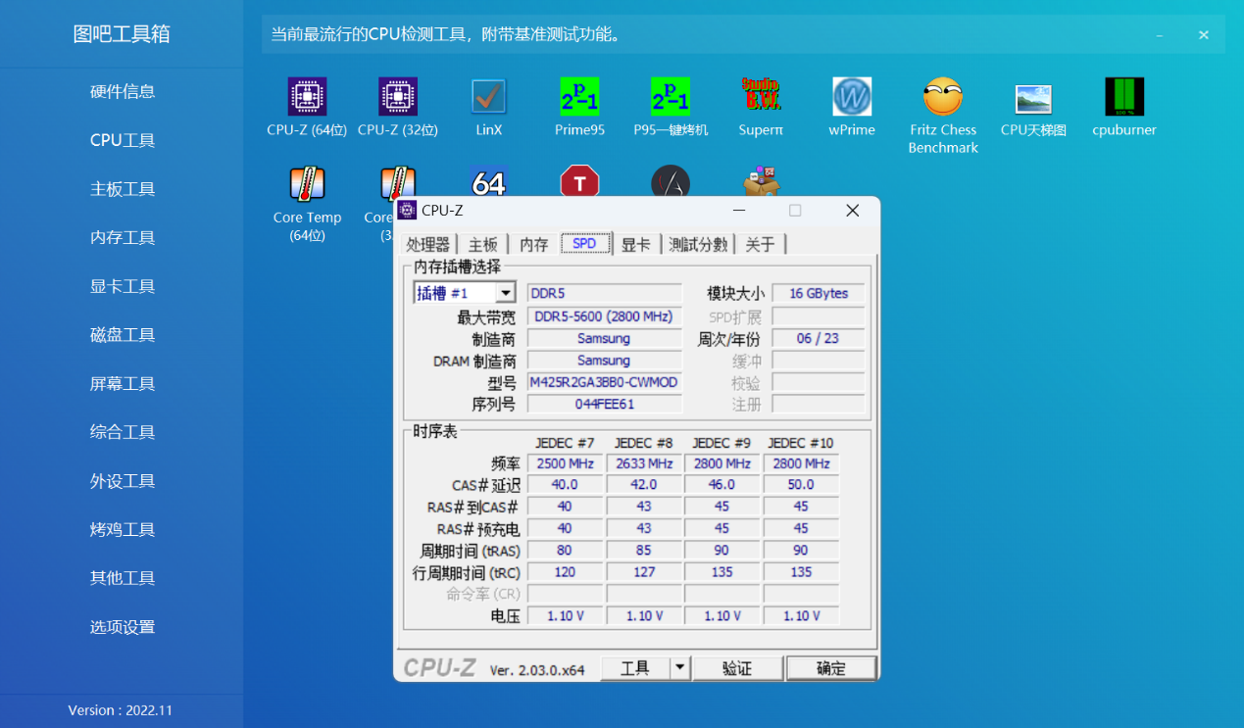Screen dimensions: 1244x728
Task: Open 主板工具 category in sidebar
Action: coord(123,189)
